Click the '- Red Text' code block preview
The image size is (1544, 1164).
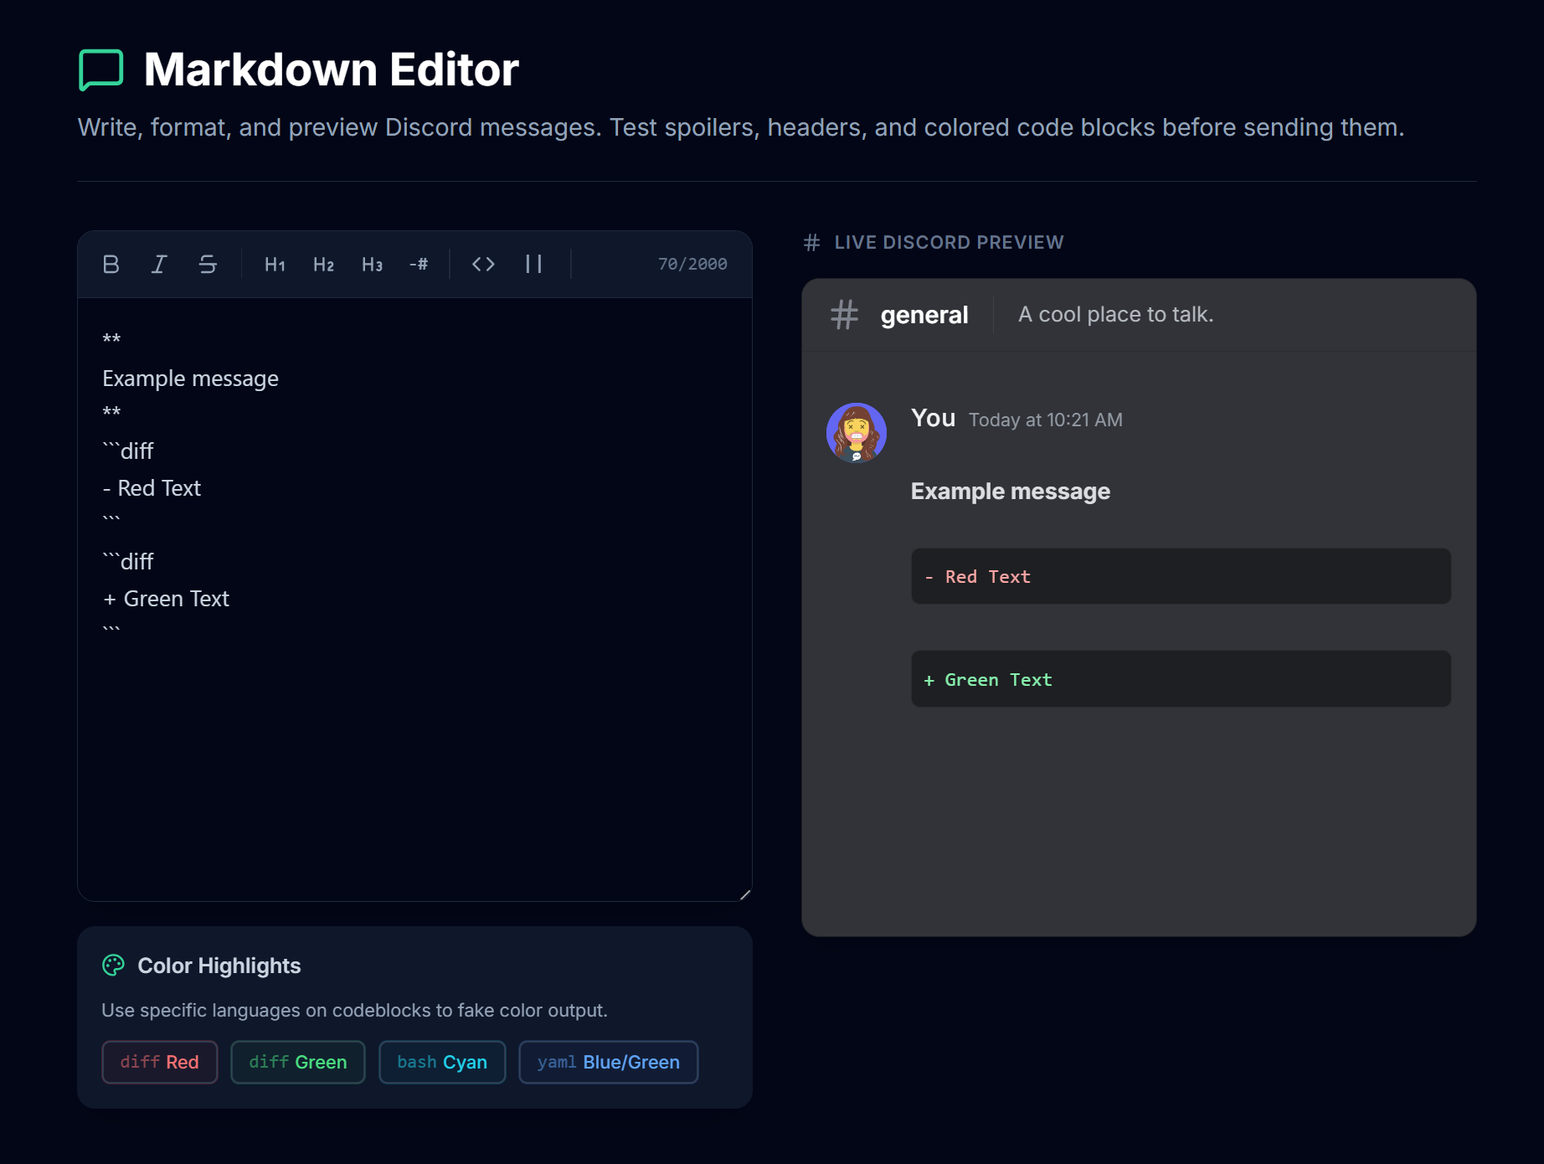tap(1181, 577)
